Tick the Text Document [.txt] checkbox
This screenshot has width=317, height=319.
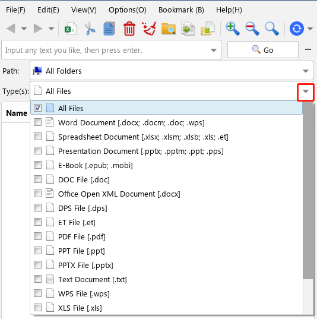[37, 279]
